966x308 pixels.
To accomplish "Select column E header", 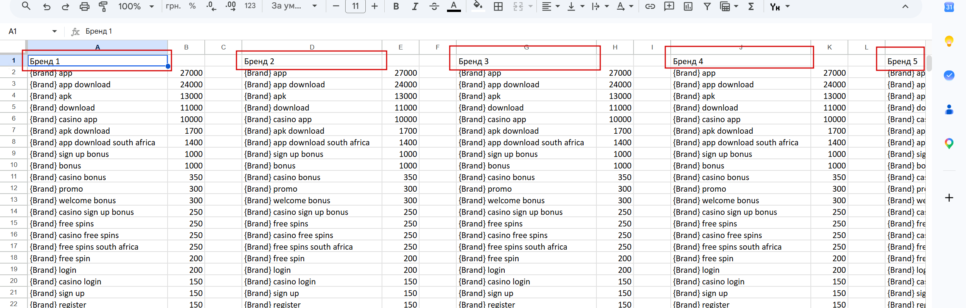I will tap(401, 47).
